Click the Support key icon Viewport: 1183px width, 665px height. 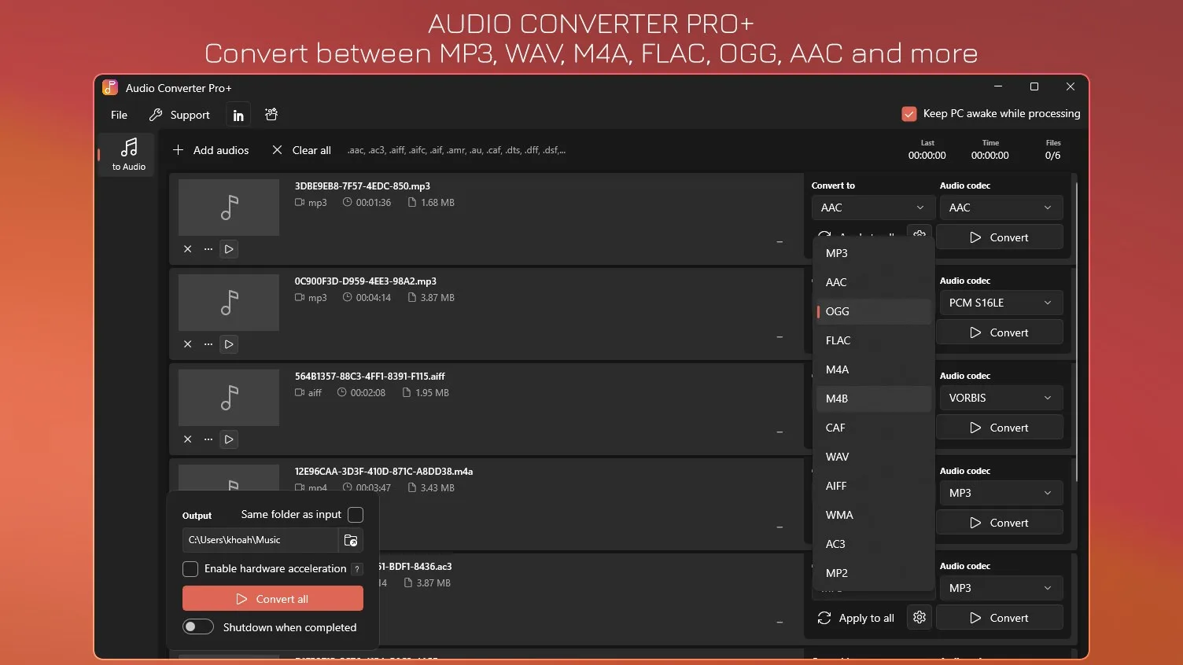point(156,115)
